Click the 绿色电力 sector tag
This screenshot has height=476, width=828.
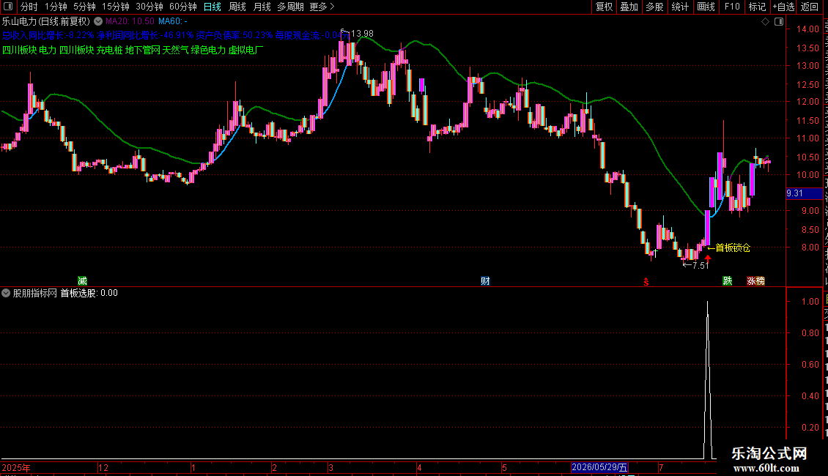[208, 50]
